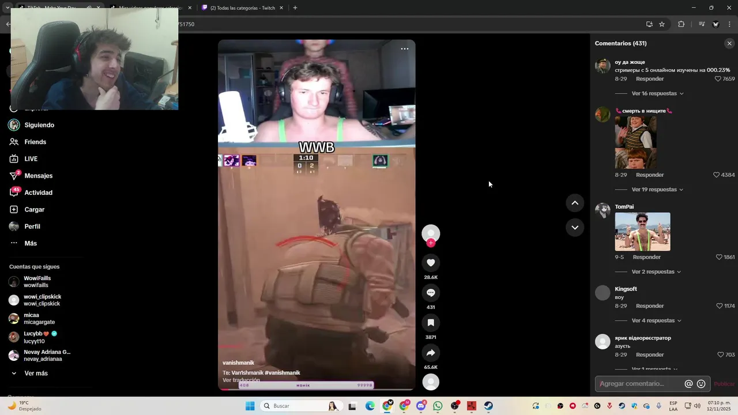Expand Ver 2 respuestas
738x415 pixels.
point(656,272)
